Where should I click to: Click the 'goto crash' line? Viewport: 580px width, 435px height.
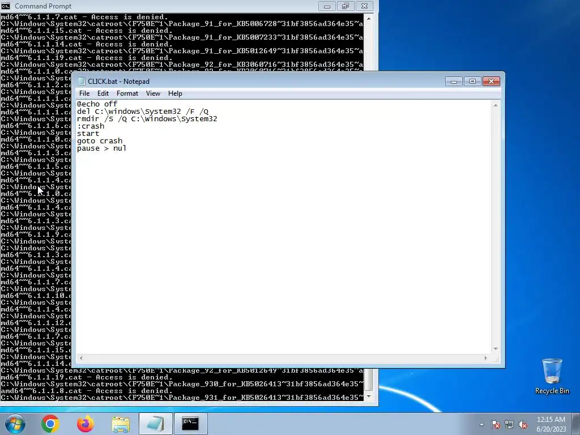(100, 141)
